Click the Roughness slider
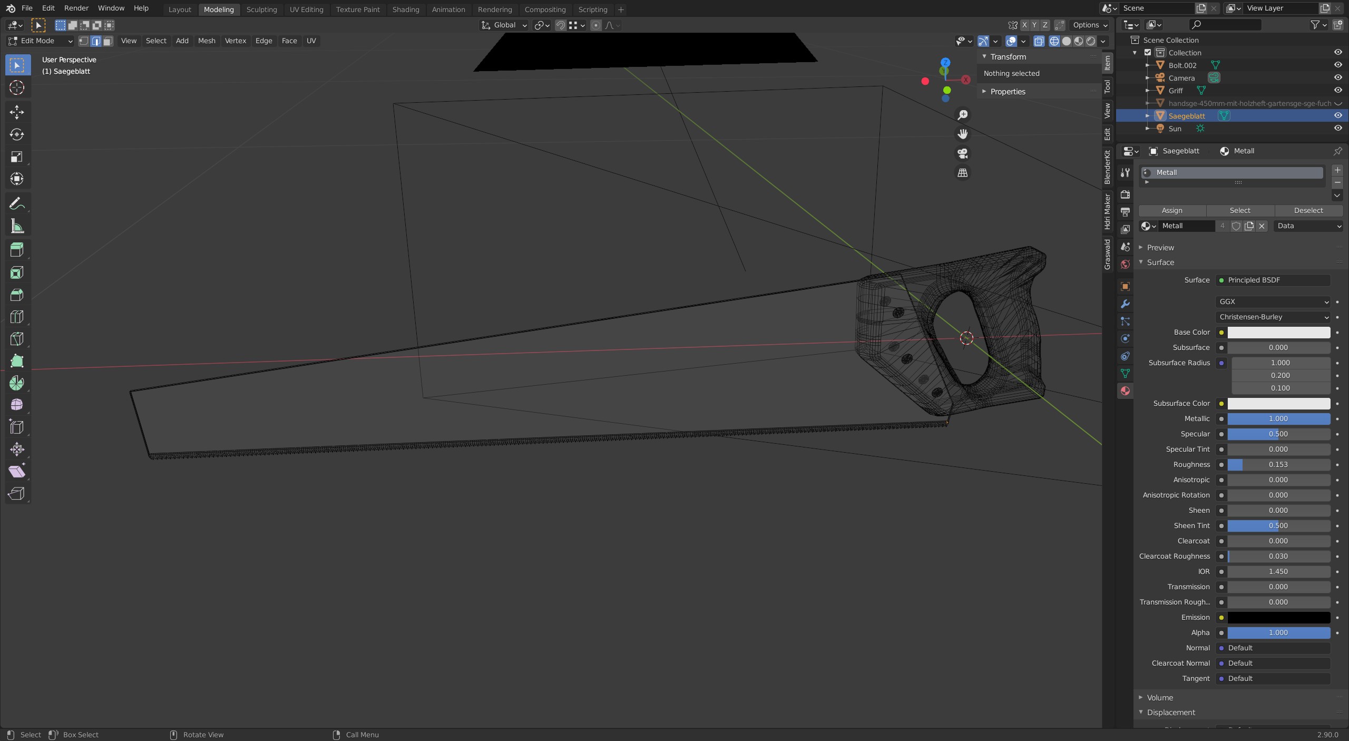The height and width of the screenshot is (741, 1349). pyautogui.click(x=1278, y=465)
